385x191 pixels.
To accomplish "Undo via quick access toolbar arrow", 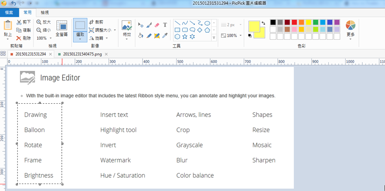I will pyautogui.click(x=13, y=3).
